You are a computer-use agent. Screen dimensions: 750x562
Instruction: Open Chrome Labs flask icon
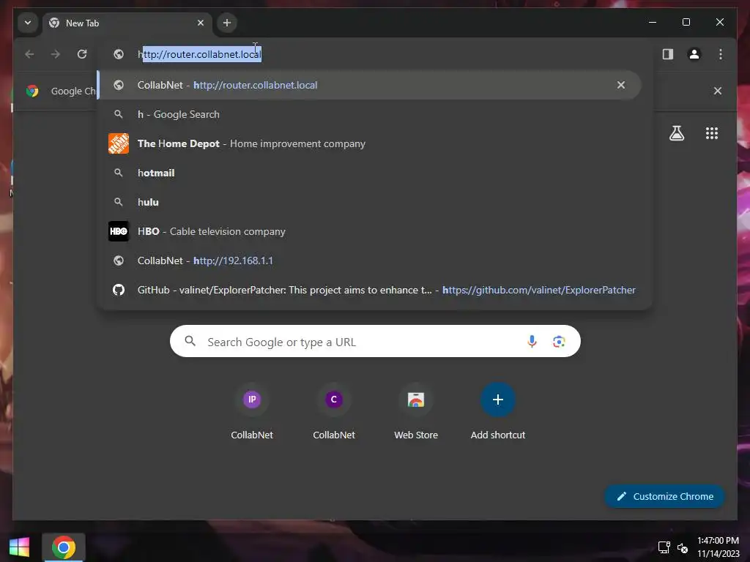coord(676,133)
